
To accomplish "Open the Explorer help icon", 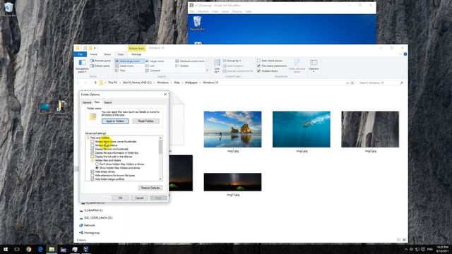I will click(x=405, y=54).
